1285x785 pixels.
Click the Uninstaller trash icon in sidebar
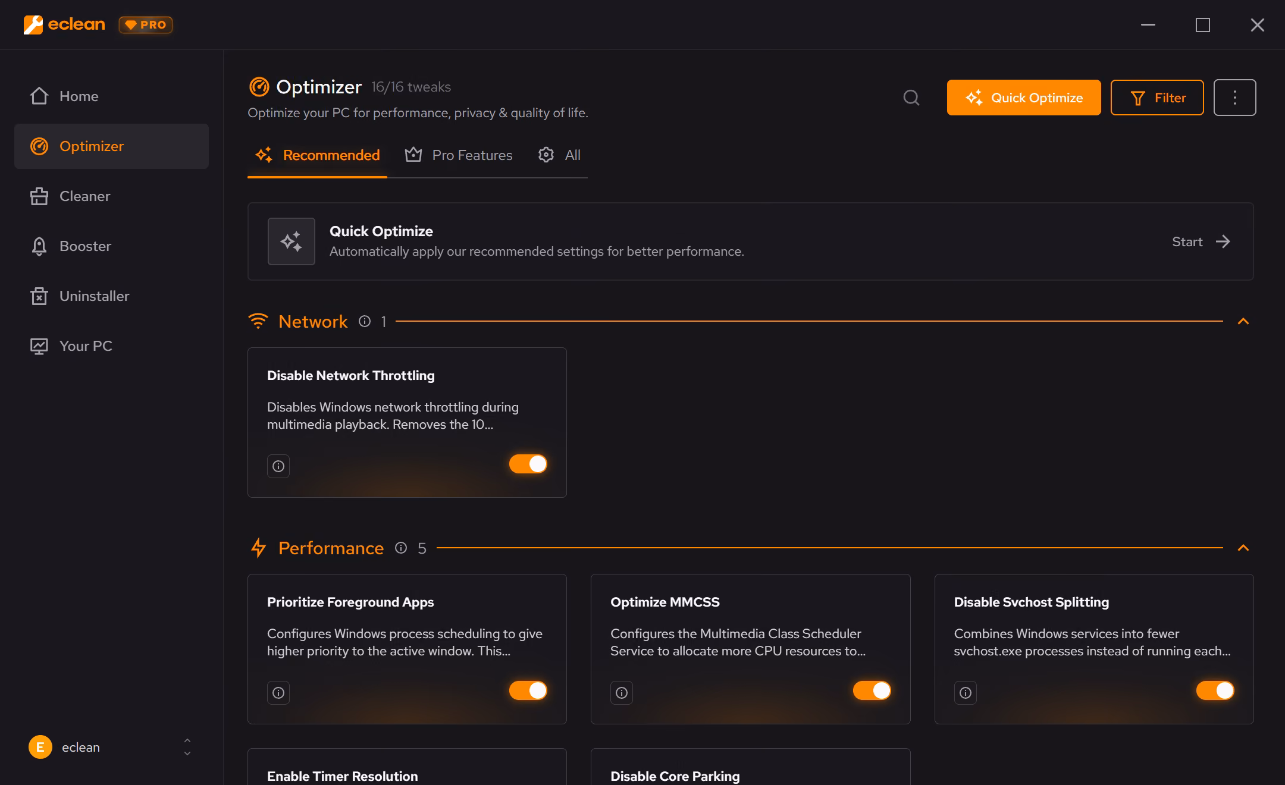click(x=39, y=296)
